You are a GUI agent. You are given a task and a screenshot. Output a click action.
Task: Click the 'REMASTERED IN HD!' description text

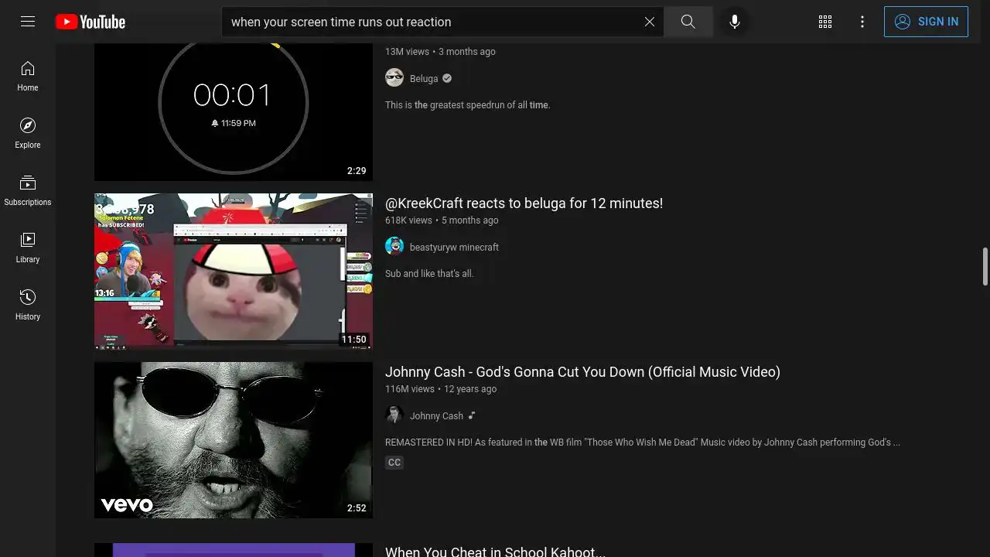click(x=643, y=443)
